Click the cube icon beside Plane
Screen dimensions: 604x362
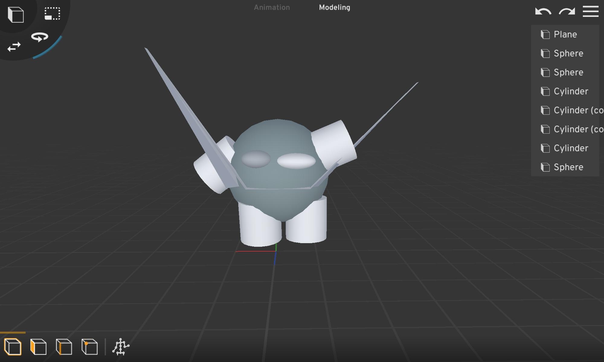coord(545,35)
